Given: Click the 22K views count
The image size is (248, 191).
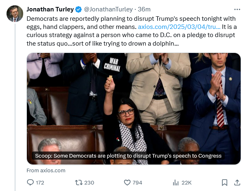Looking at the screenshot, I should click(187, 182).
